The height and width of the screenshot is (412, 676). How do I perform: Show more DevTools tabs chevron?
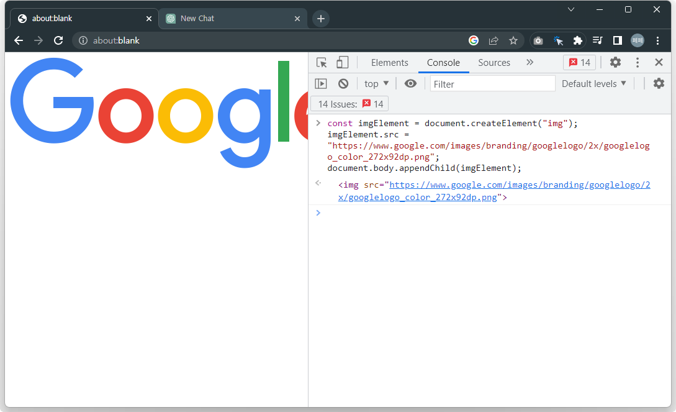[x=530, y=63]
